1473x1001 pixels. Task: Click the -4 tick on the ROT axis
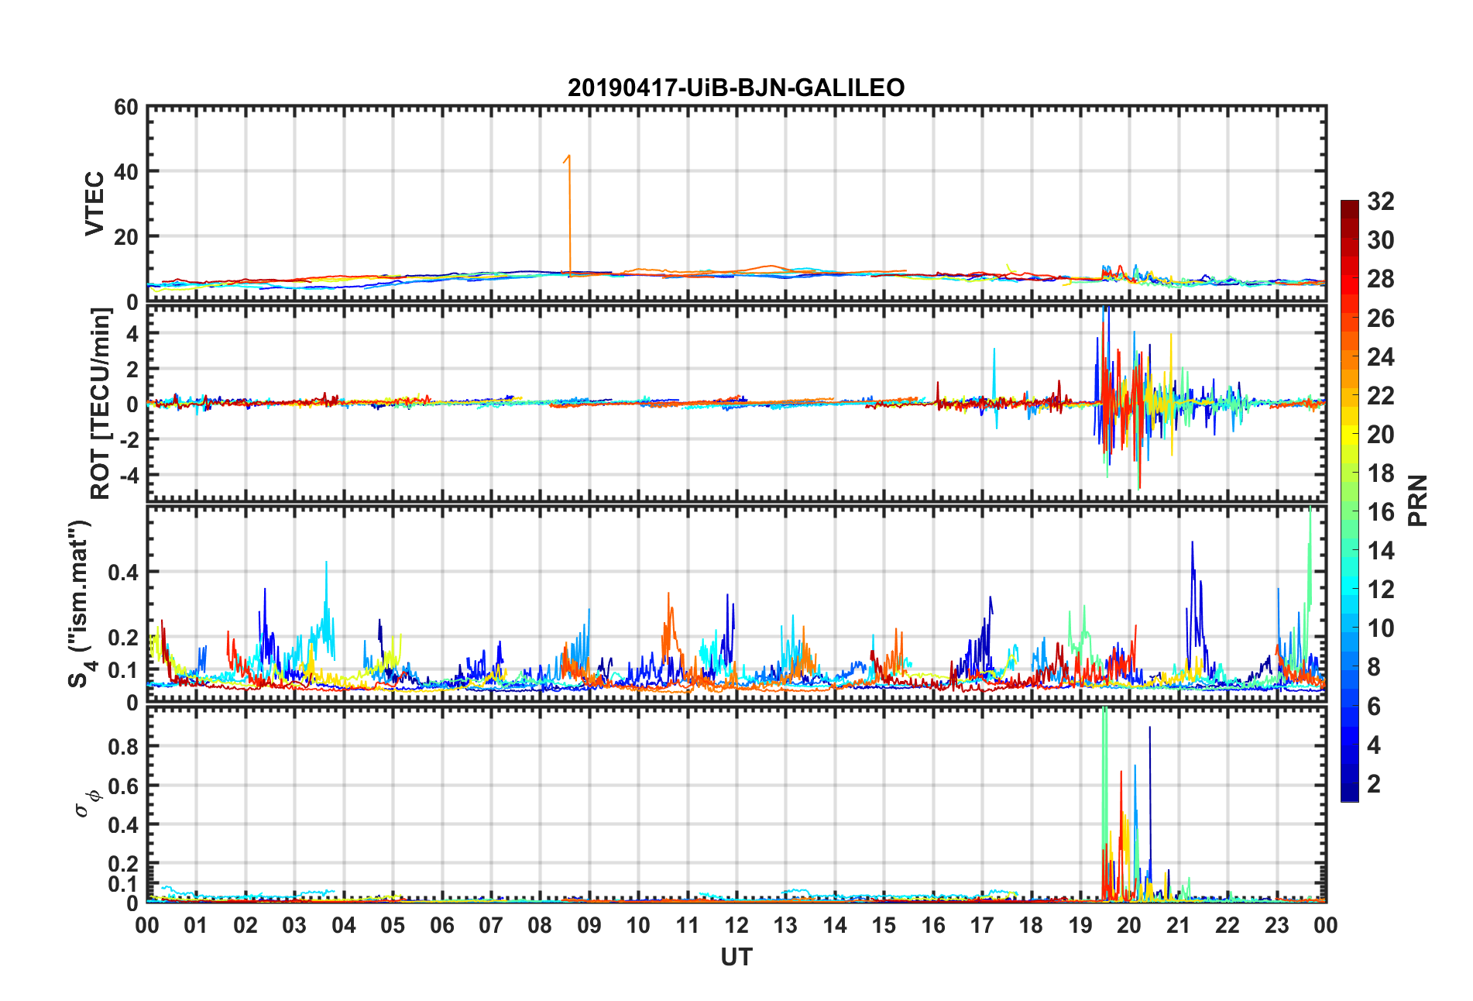pos(129,473)
